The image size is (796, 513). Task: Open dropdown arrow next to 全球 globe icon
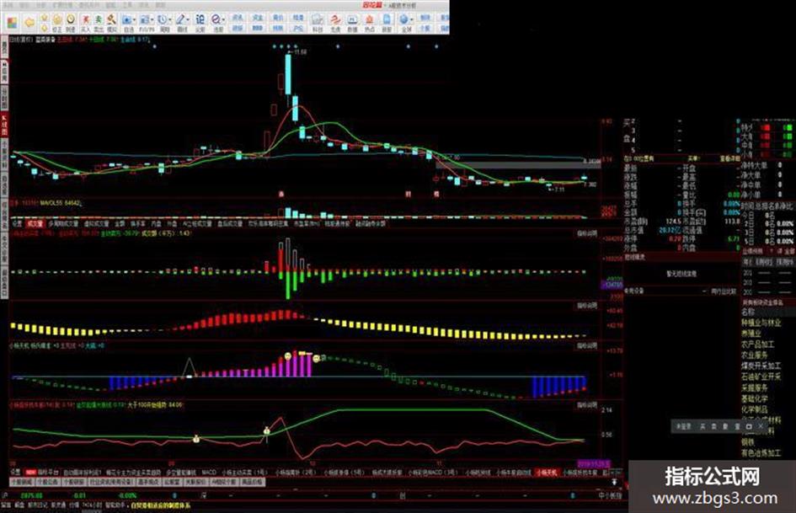412,20
